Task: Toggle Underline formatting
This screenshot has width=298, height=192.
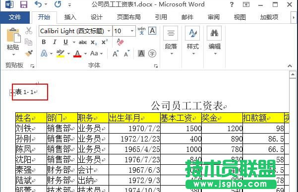Action: (x=65, y=42)
